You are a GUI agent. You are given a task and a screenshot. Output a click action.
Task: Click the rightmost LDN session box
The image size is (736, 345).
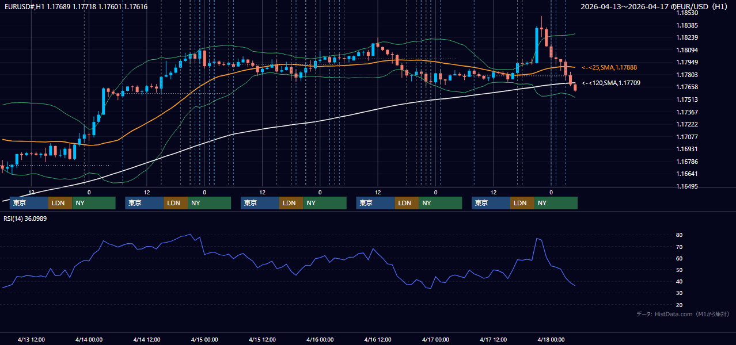pyautogui.click(x=522, y=203)
